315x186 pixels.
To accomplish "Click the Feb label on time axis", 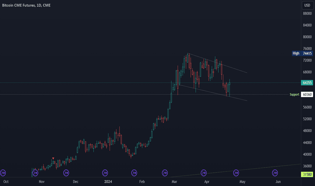I will pyautogui.click(x=142, y=182).
